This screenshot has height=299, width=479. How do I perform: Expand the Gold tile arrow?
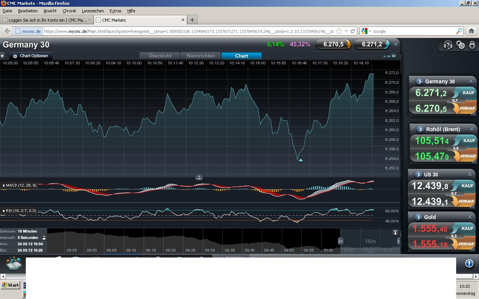click(418, 217)
